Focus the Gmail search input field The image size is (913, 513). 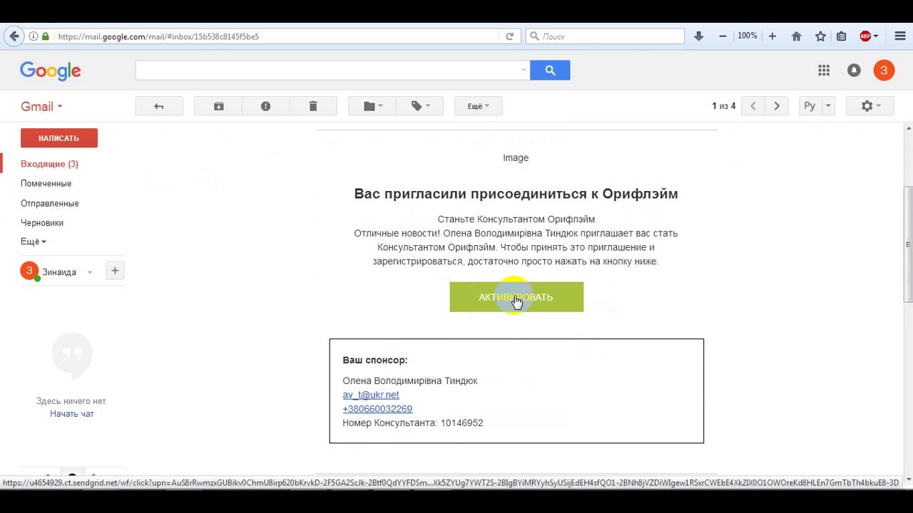tap(327, 70)
